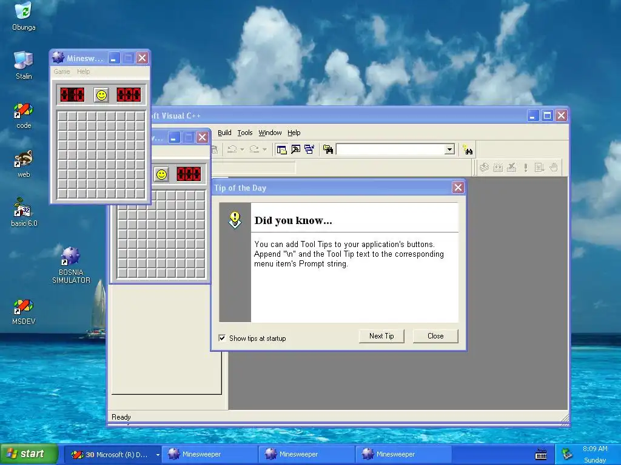Click the keyboard icon in the system tray

[x=541, y=454]
